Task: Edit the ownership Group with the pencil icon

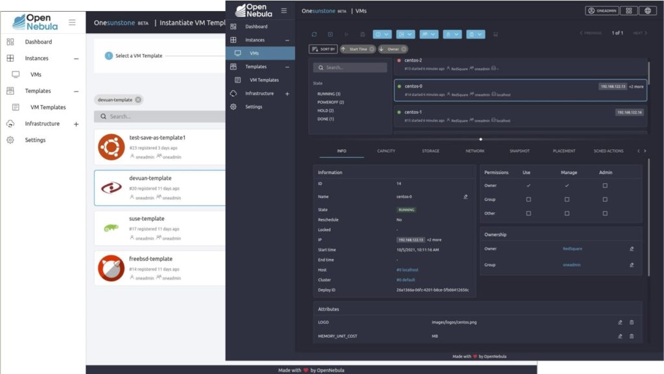Action: [632, 265]
